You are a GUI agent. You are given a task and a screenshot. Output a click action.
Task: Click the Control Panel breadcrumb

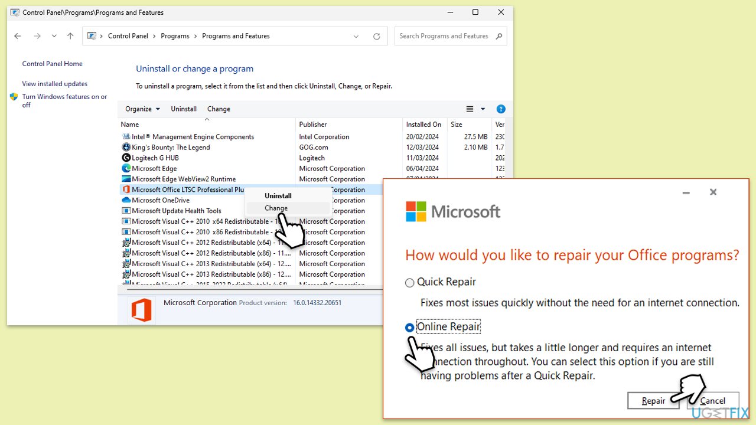tap(128, 36)
